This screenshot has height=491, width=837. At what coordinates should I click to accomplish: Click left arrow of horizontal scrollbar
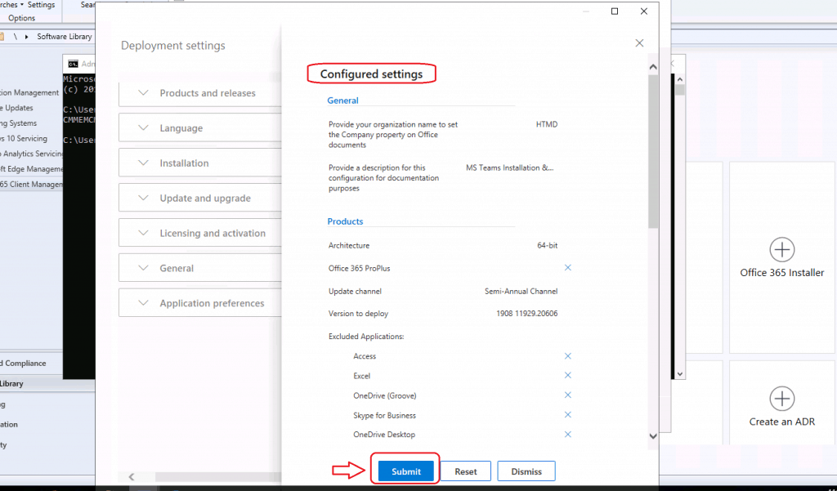click(132, 476)
